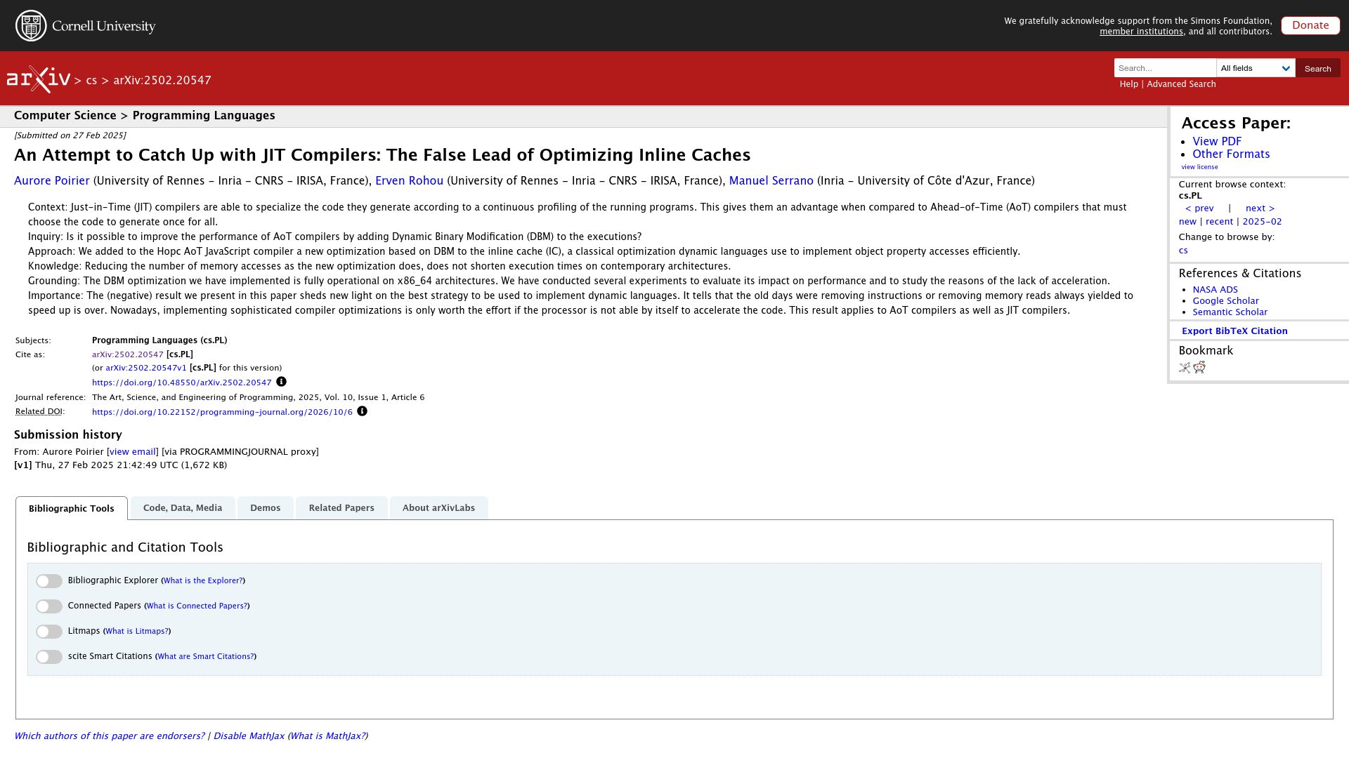
Task: Bookmark paper with Reddit icon
Action: click(x=1199, y=367)
